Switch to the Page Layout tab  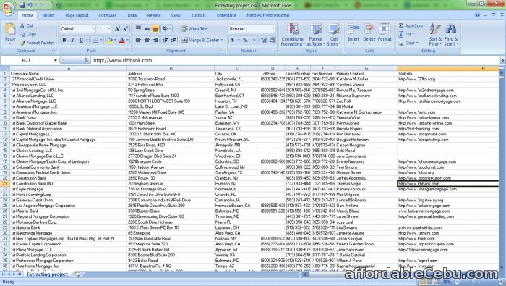[77, 15]
